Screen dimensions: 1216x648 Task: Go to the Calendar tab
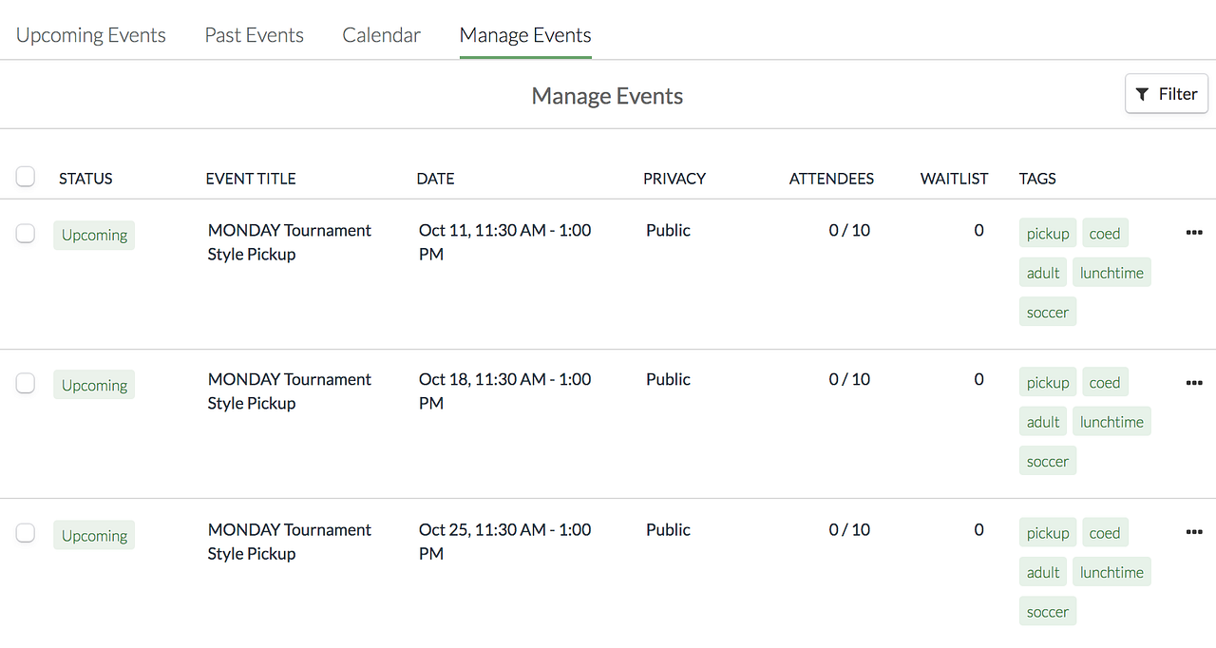382,35
